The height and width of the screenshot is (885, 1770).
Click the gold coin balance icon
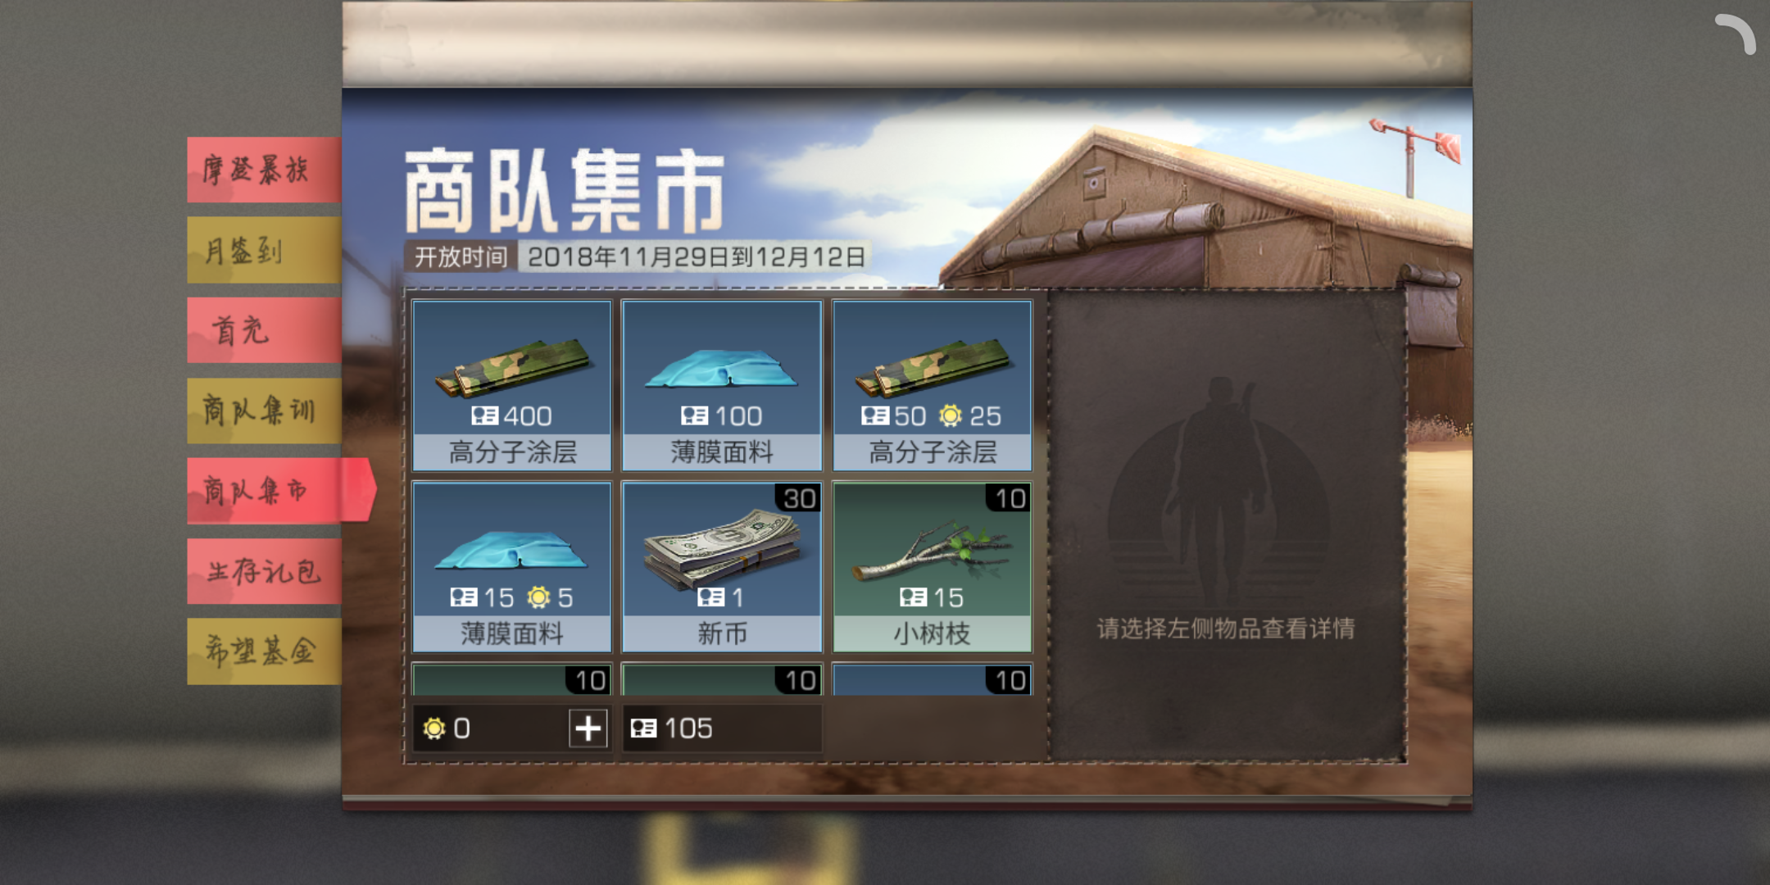click(x=434, y=728)
